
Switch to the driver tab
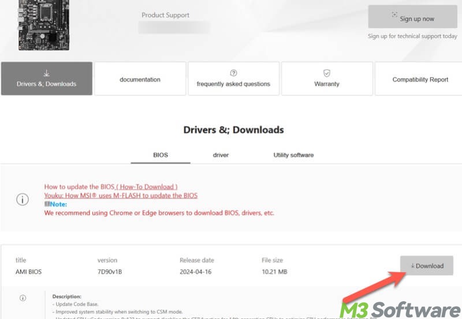tap(221, 155)
